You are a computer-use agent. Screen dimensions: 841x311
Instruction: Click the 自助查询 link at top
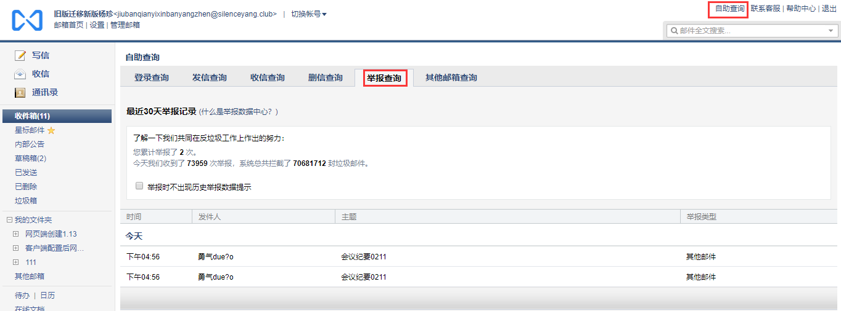click(x=729, y=9)
